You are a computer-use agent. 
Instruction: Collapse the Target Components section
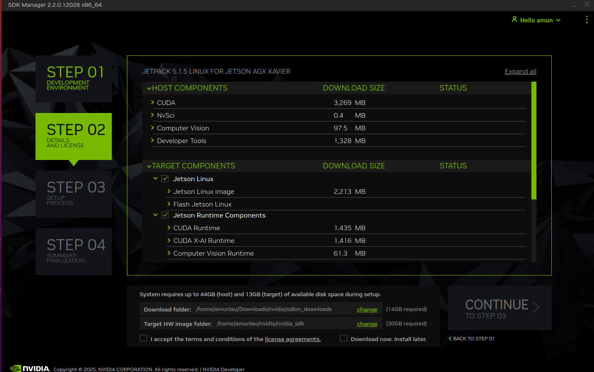pyautogui.click(x=149, y=166)
